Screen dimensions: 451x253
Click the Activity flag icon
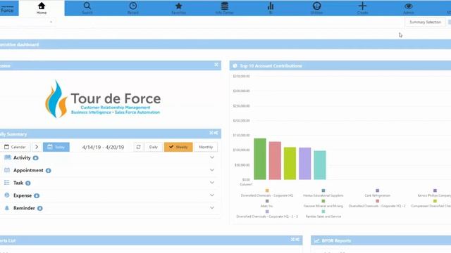8,157
